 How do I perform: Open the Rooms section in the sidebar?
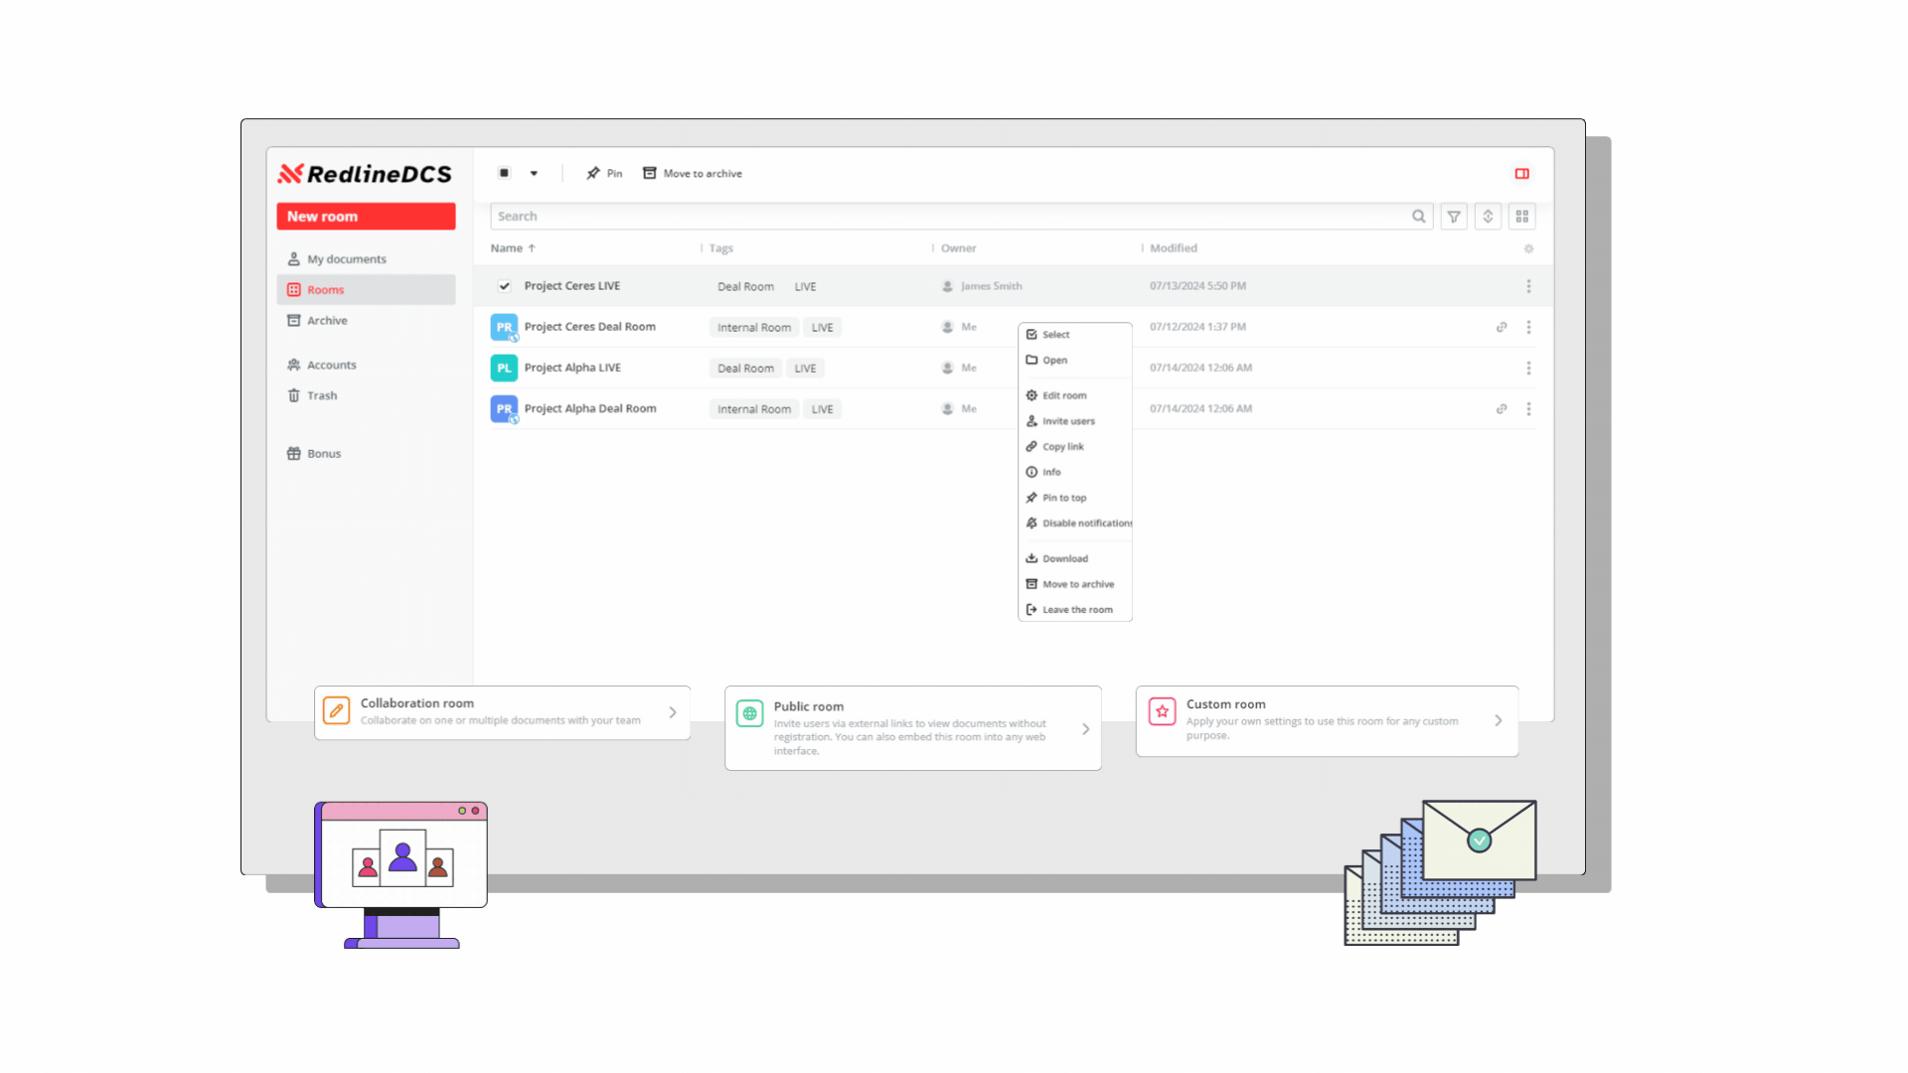coord(326,289)
